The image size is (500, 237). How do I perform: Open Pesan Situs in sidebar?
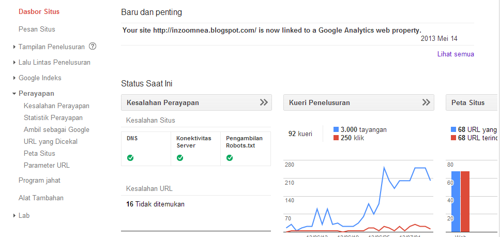(37, 29)
